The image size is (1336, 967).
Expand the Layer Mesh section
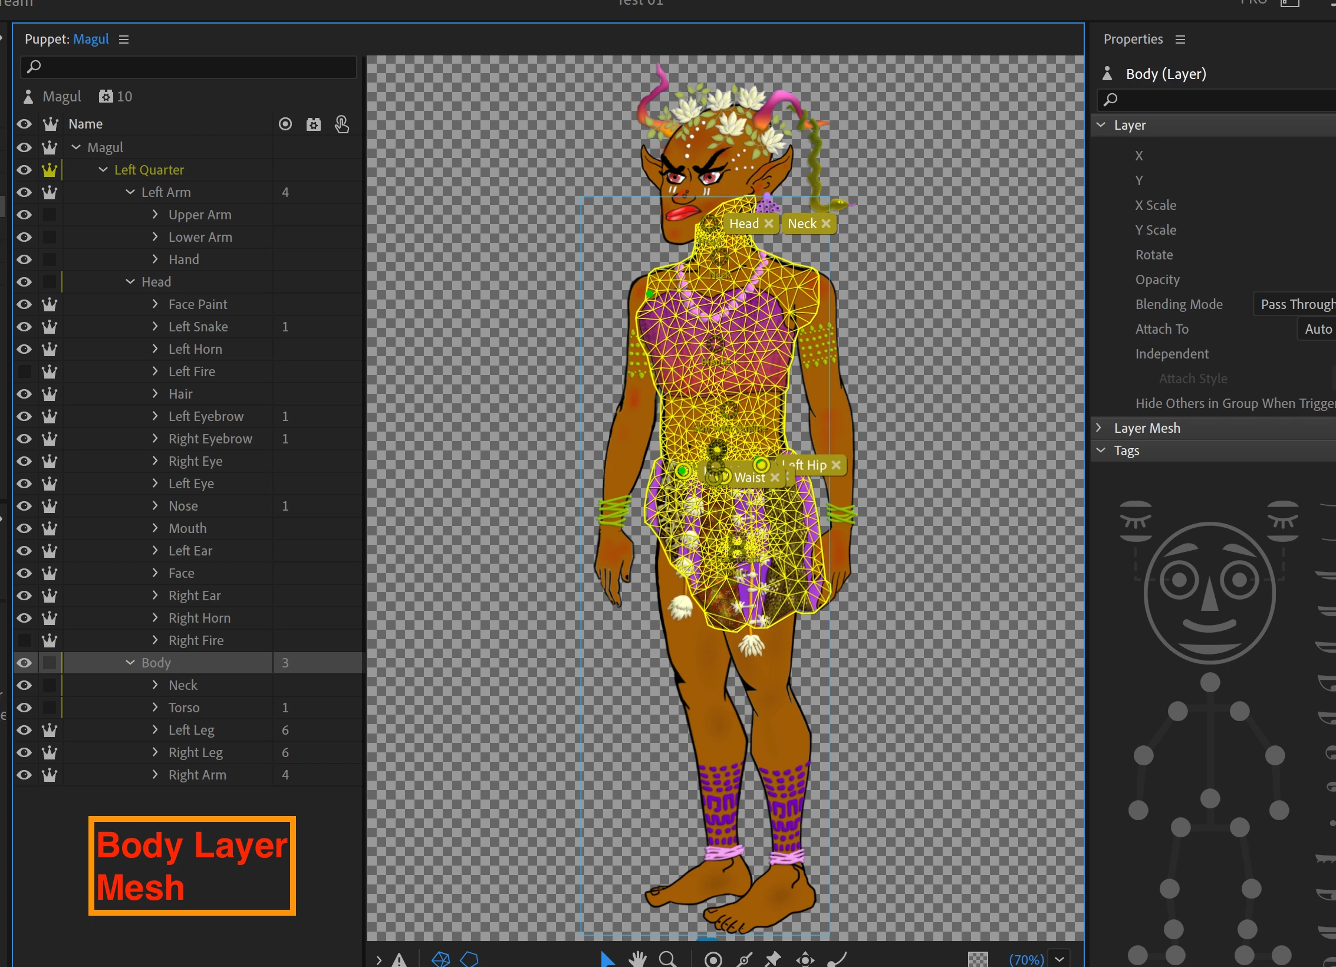pos(1099,428)
